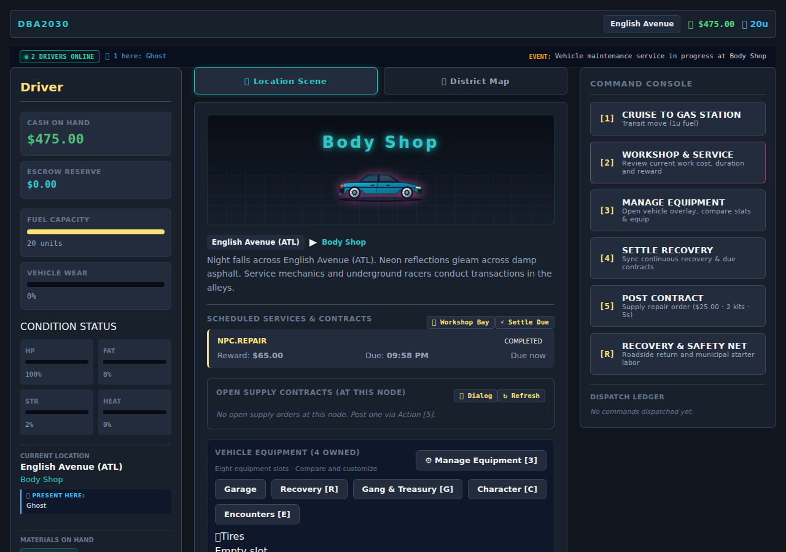The image size is (786, 552).
Task: Click the COMPLETED status label
Action: point(523,341)
